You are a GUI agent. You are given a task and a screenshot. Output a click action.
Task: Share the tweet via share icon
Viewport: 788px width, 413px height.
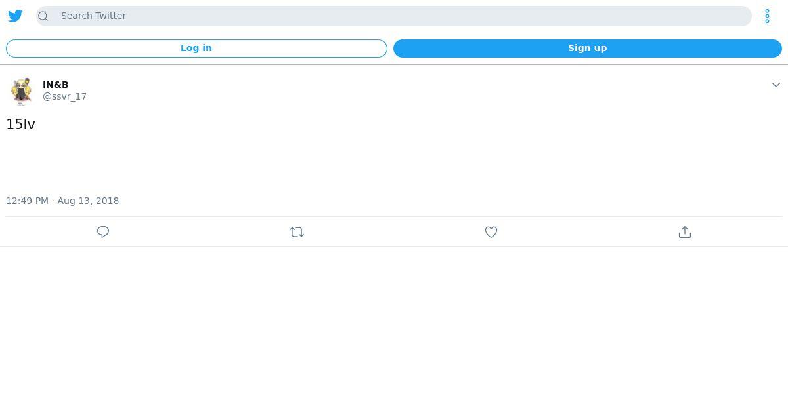click(x=685, y=232)
